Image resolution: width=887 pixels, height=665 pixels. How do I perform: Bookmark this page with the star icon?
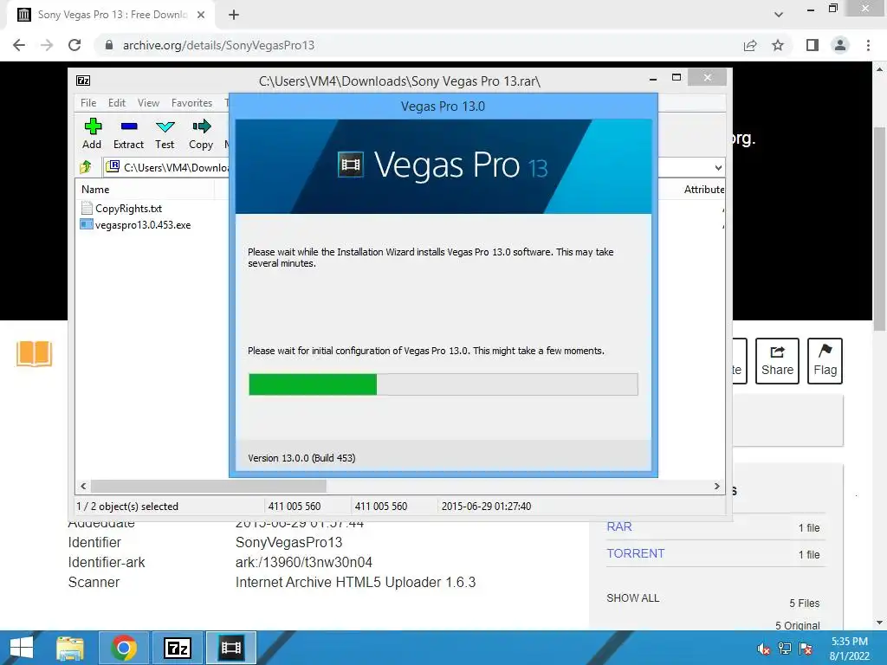click(x=778, y=45)
